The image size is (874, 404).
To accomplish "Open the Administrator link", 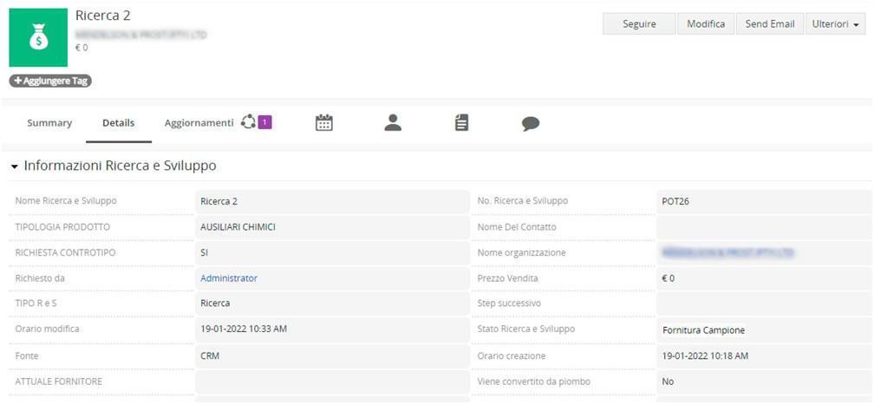I will (x=229, y=278).
